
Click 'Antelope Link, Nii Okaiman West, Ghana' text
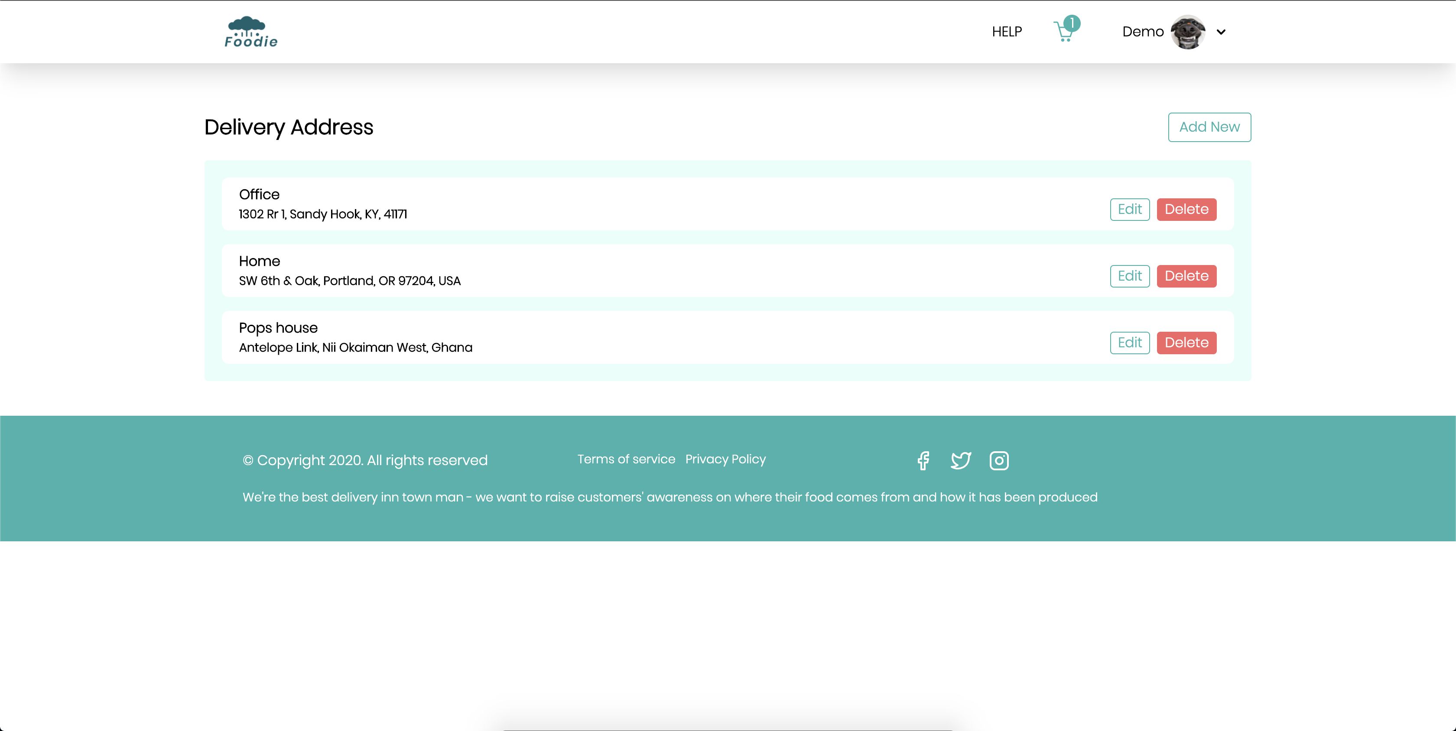[355, 347]
